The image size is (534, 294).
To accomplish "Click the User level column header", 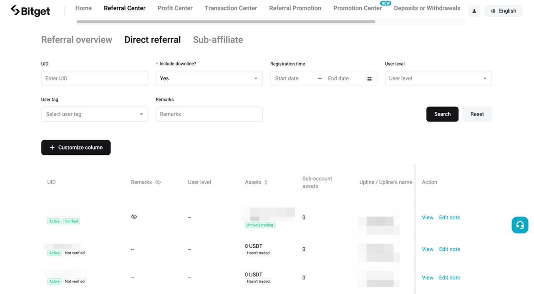I will point(199,182).
